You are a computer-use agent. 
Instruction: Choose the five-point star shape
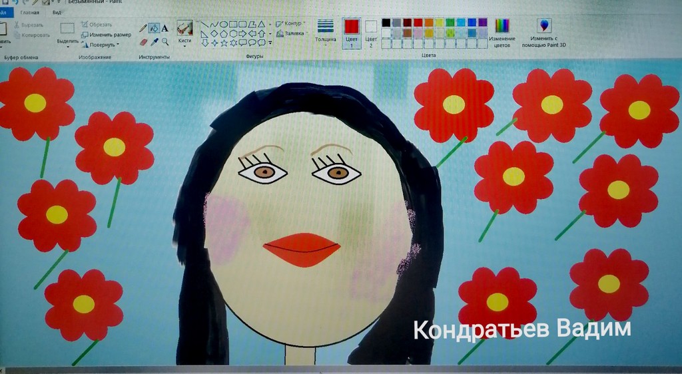tap(224, 43)
